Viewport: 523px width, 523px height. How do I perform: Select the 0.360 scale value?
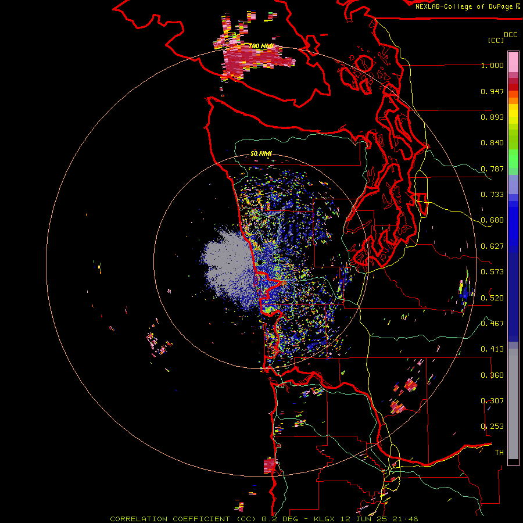[492, 375]
